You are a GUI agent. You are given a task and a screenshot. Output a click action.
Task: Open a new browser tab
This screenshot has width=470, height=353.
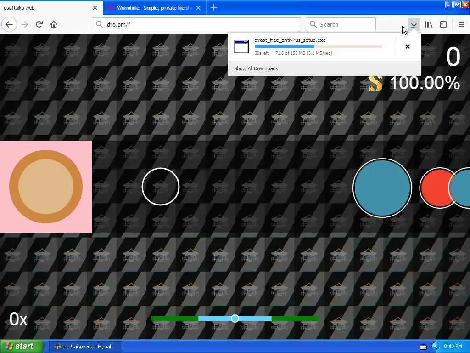point(214,7)
